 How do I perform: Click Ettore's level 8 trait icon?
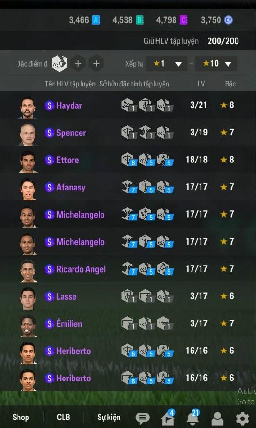[128, 160]
